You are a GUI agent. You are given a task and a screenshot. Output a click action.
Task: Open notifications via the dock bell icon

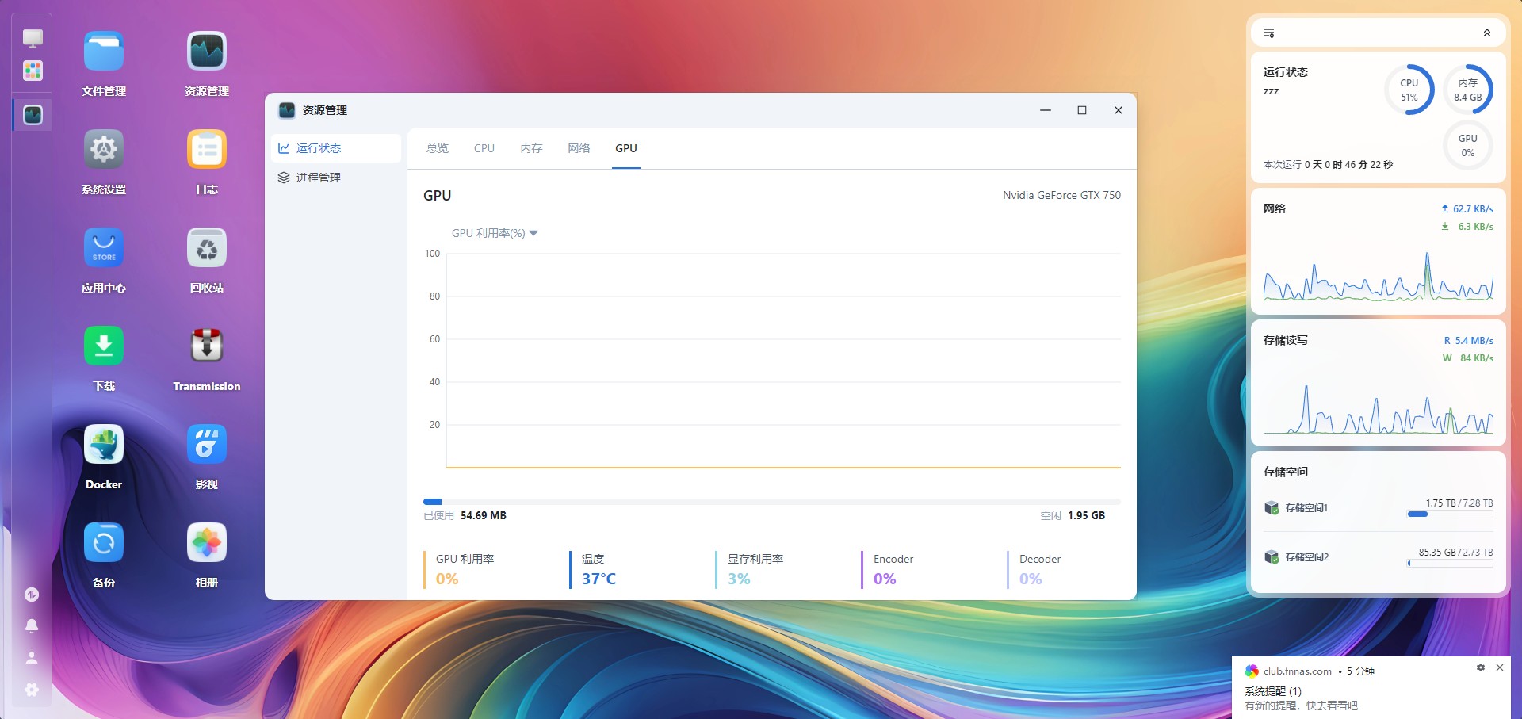[32, 626]
